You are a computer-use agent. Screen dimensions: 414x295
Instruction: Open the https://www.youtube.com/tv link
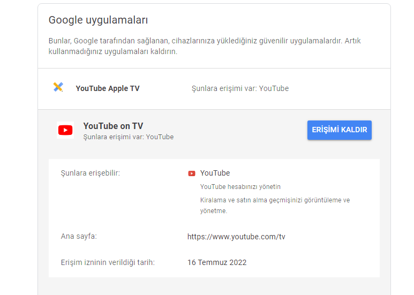coord(236,237)
